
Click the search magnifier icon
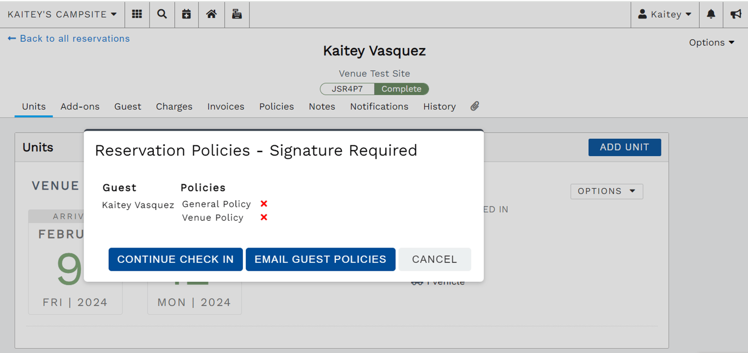tap(162, 14)
